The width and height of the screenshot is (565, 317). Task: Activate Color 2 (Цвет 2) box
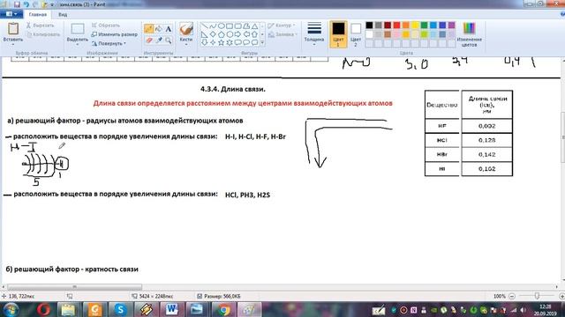point(355,34)
